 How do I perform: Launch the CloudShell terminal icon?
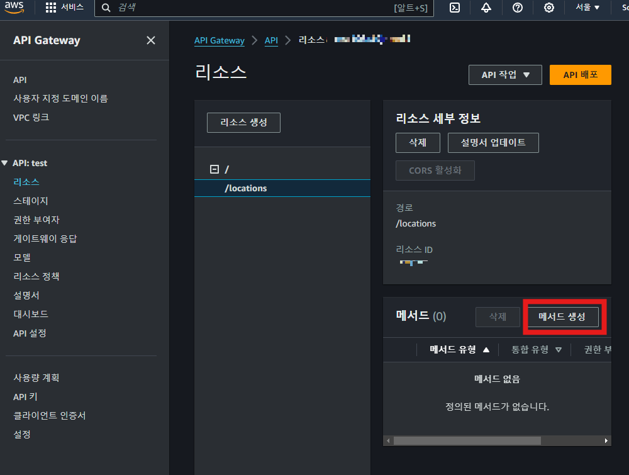(x=455, y=8)
